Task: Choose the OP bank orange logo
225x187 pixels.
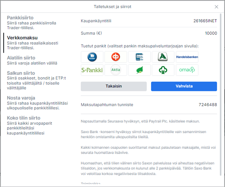Action: click(x=115, y=57)
